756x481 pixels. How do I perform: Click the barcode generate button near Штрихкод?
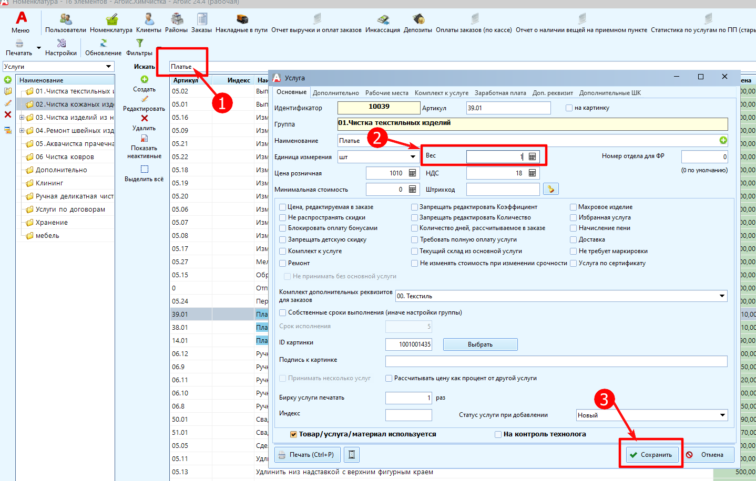[x=550, y=189]
